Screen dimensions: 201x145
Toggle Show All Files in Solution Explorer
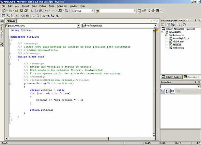173,25
